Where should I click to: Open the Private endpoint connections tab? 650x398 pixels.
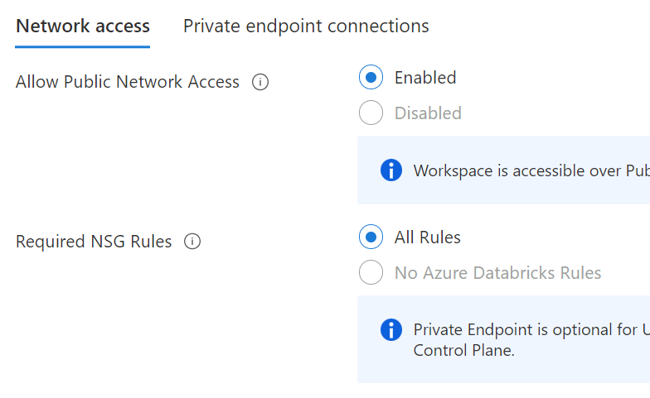pos(306,26)
